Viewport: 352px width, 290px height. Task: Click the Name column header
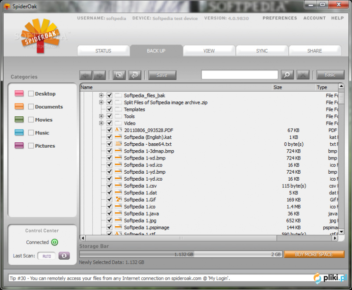tap(176, 87)
